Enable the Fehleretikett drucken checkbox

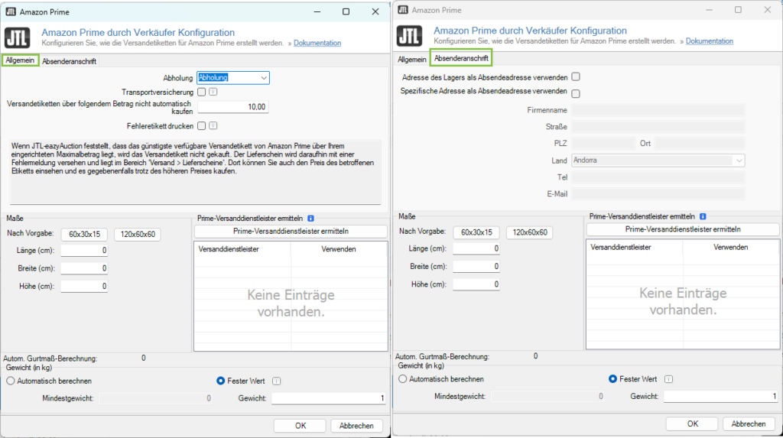pos(202,126)
